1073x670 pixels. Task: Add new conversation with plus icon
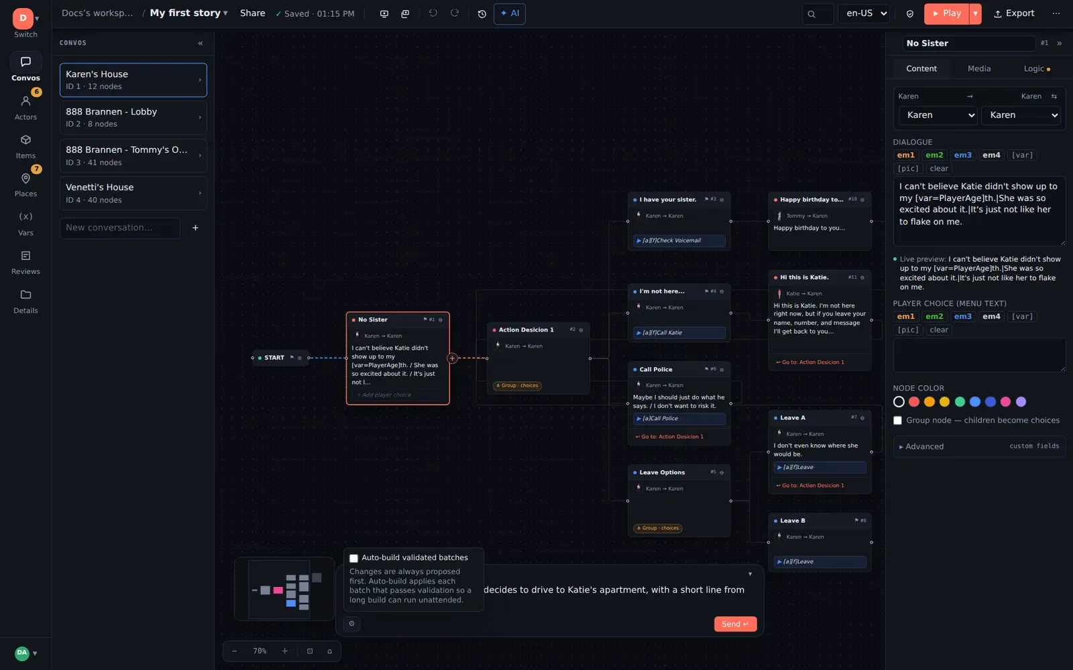coord(195,228)
